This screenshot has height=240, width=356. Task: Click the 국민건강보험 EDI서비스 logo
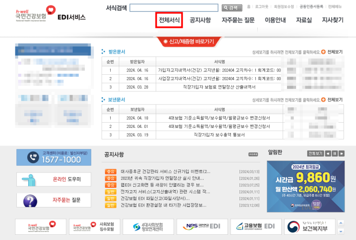click(x=50, y=14)
